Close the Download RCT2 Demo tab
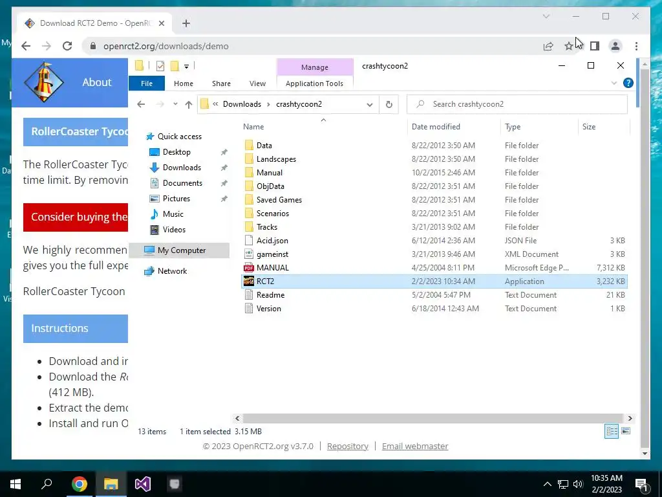Screen dimensions: 662x497 coord(161,23)
